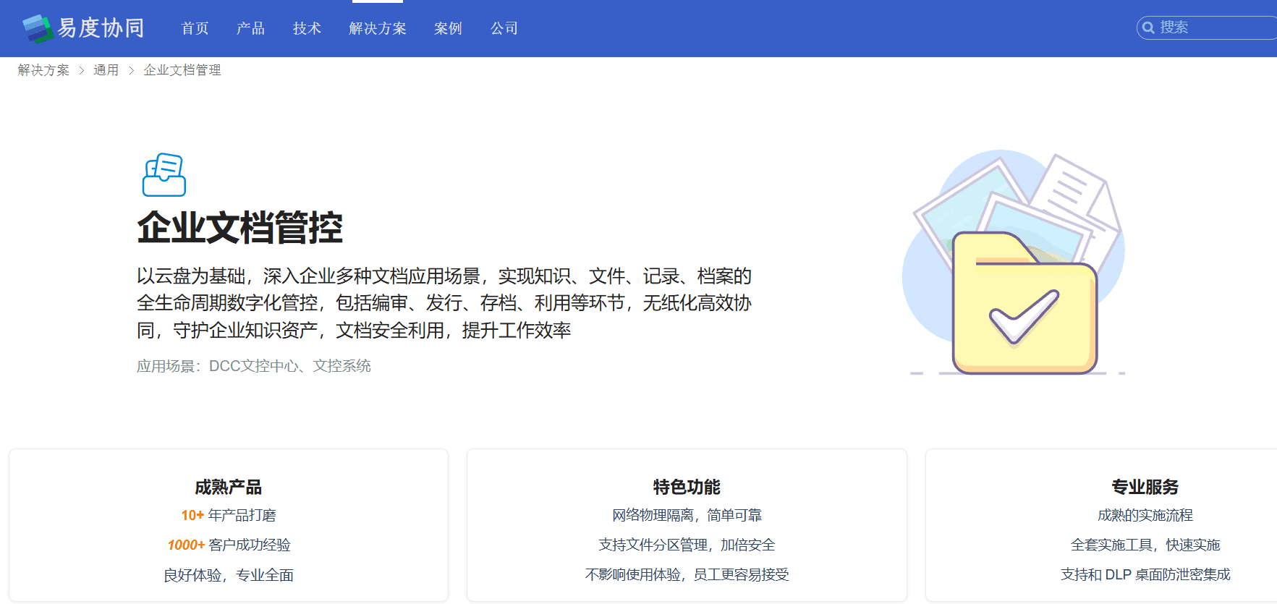Image resolution: width=1277 pixels, height=604 pixels.
Task: Click the 专业服务 card title
Action: coord(1145,487)
